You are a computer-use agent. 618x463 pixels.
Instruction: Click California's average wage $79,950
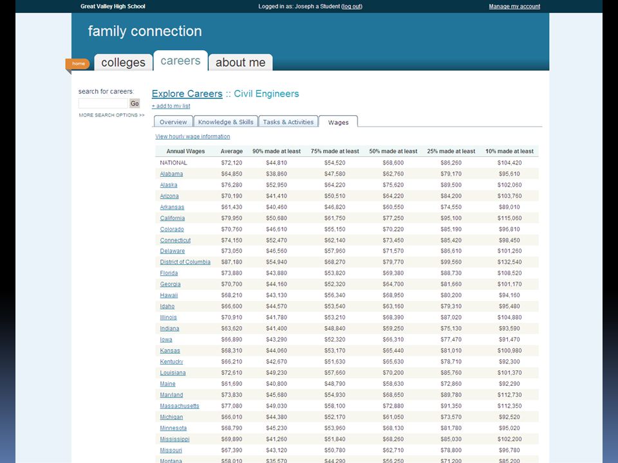point(232,218)
